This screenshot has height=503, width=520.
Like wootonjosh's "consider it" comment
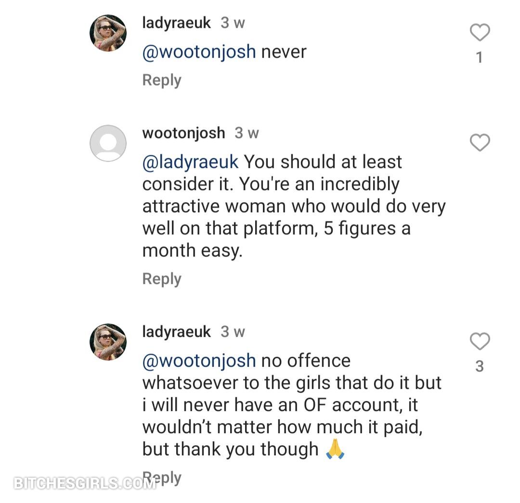click(x=480, y=143)
